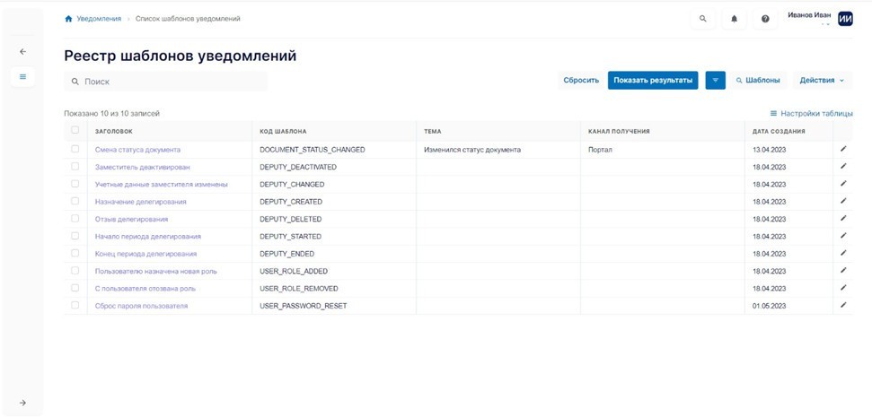Open the Сброс пароля пользователя link
Image resolution: width=872 pixels, height=417 pixels.
(x=141, y=306)
